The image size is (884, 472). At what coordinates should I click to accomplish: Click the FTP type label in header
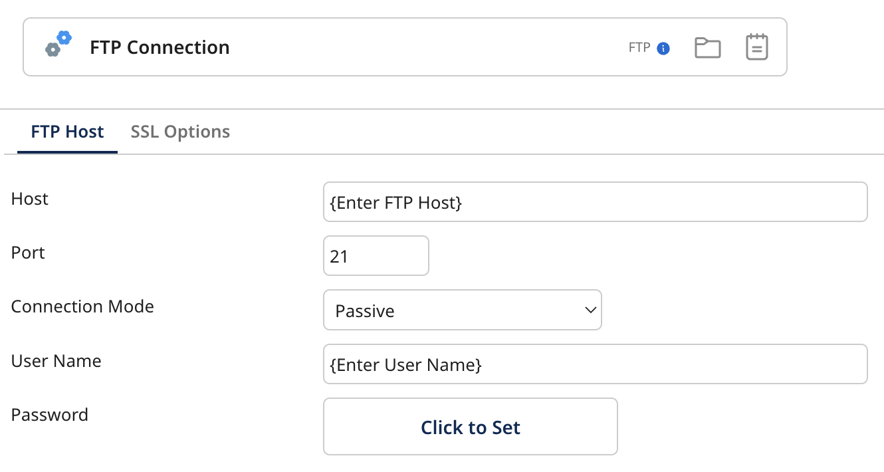point(639,48)
